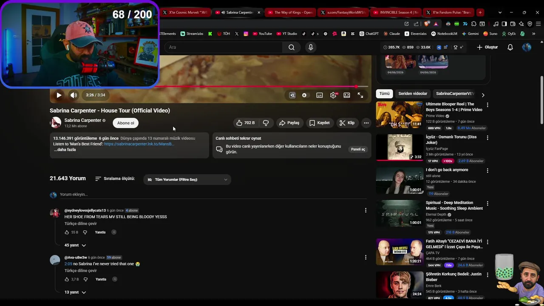The image size is (544, 306).
Task: Open video player settings gear
Action: [x=333, y=95]
